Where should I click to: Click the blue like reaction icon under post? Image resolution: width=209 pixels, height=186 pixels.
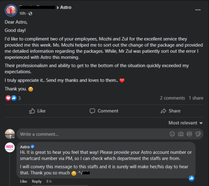pos(14,98)
